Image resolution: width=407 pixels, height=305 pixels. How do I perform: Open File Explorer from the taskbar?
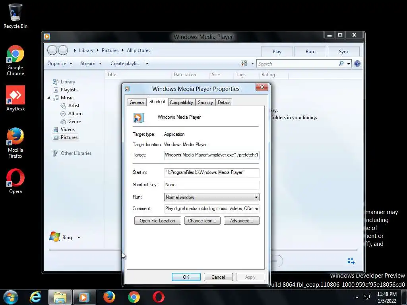[x=60, y=297]
